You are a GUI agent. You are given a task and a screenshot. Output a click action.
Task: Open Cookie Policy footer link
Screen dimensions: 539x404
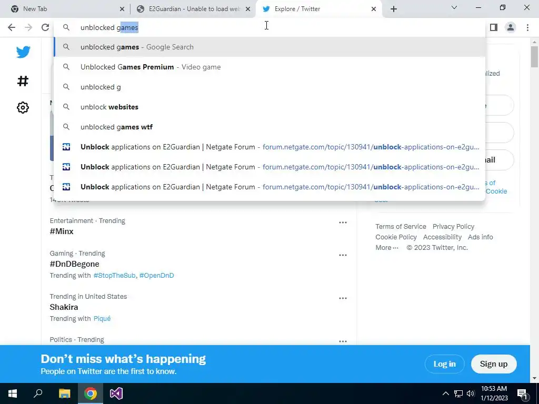396,237
